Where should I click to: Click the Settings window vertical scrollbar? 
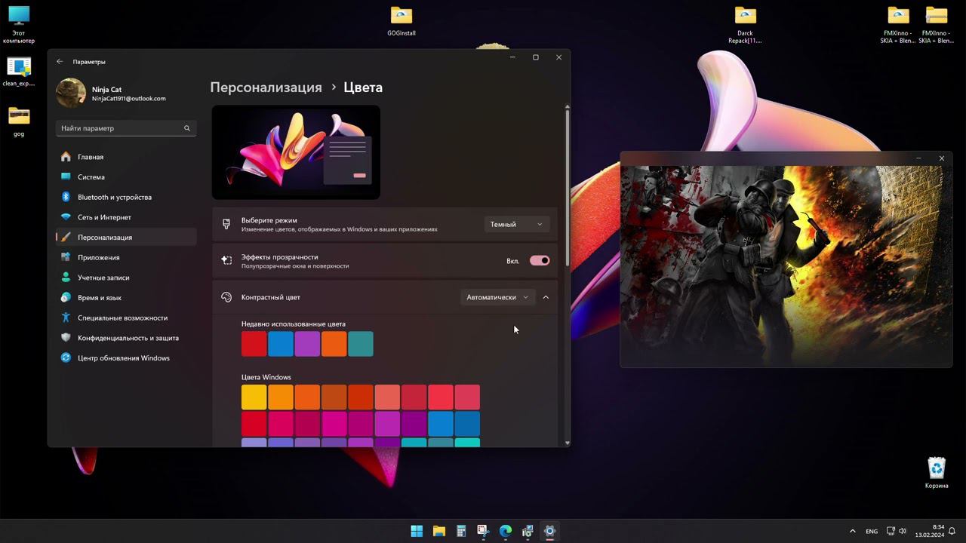click(567, 189)
